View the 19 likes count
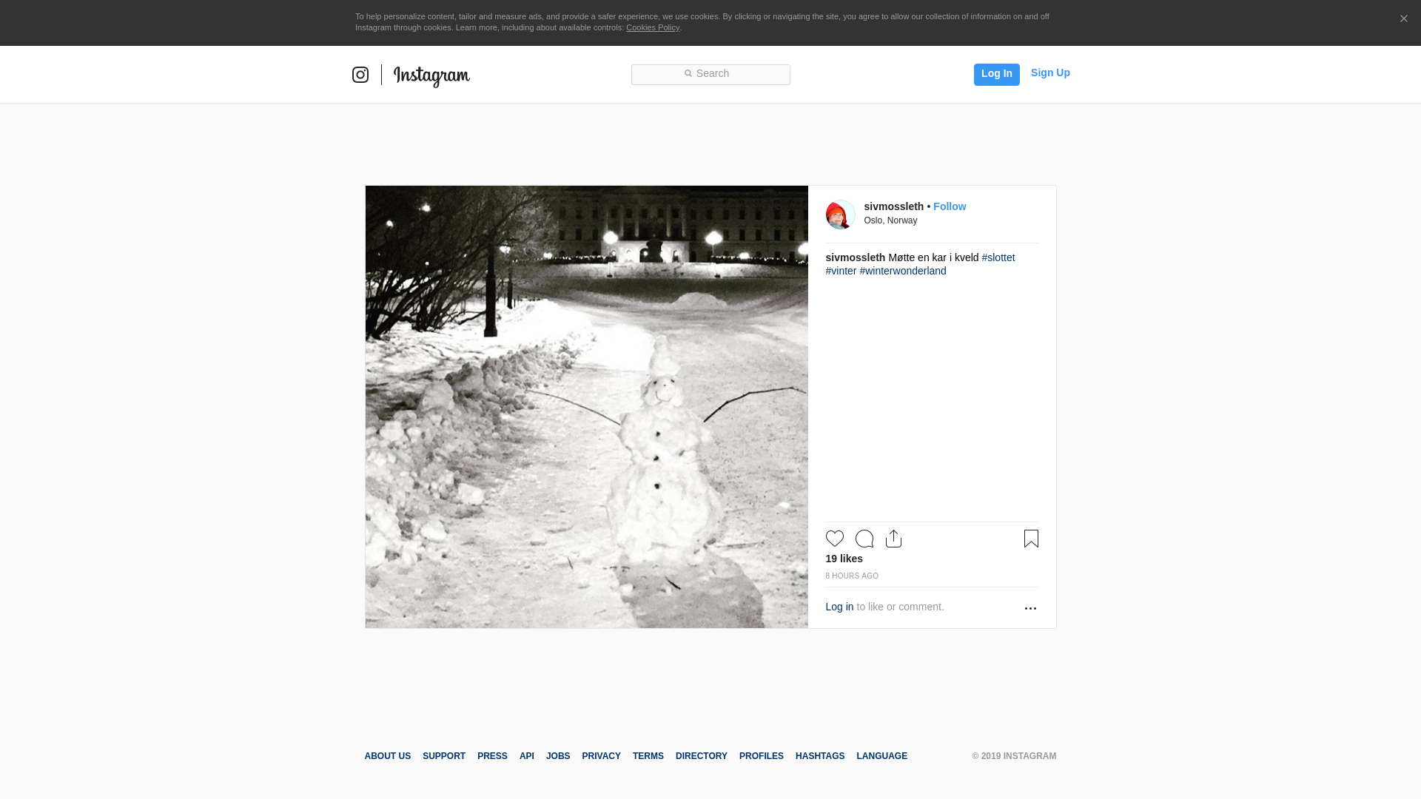Viewport: 1421px width, 799px height. [844, 559]
